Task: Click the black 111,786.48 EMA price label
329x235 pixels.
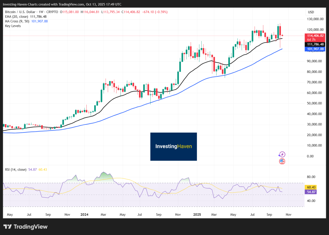Action: 315,44
